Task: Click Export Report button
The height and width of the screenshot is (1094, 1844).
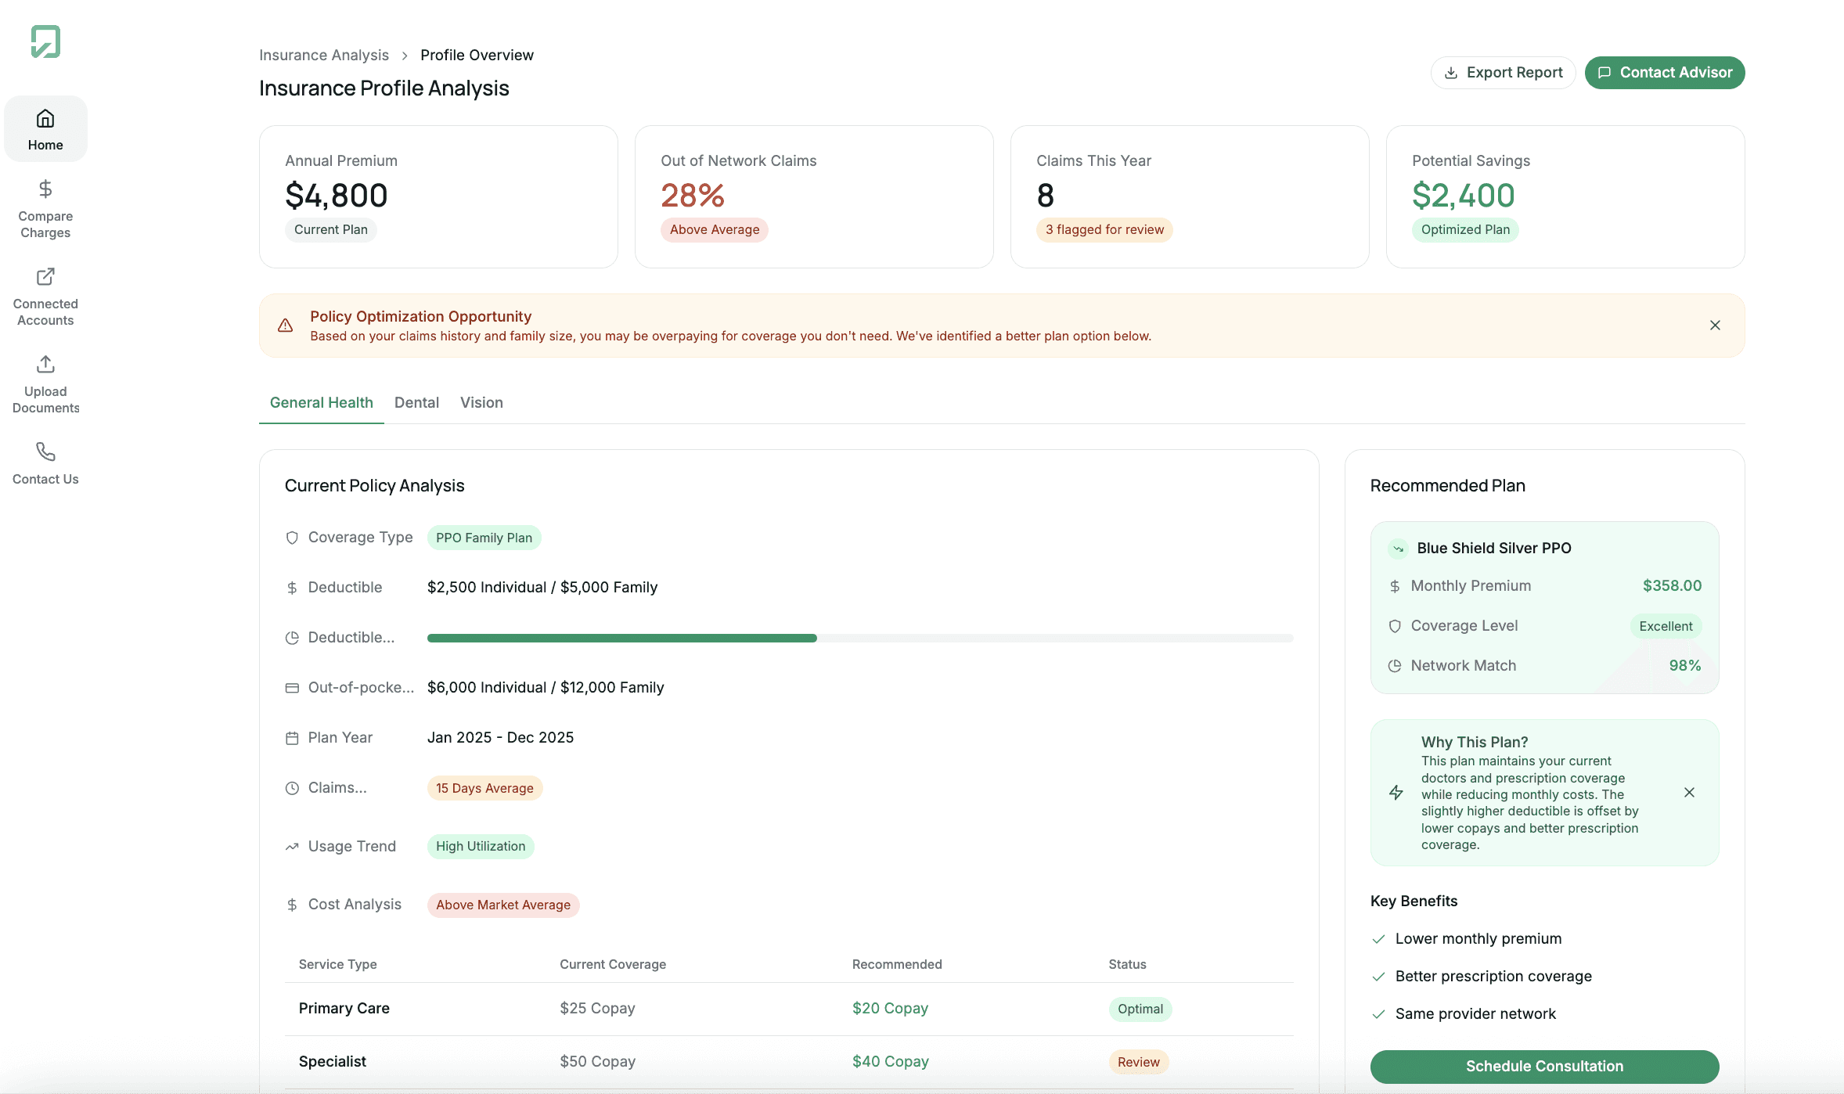Action: (1503, 73)
